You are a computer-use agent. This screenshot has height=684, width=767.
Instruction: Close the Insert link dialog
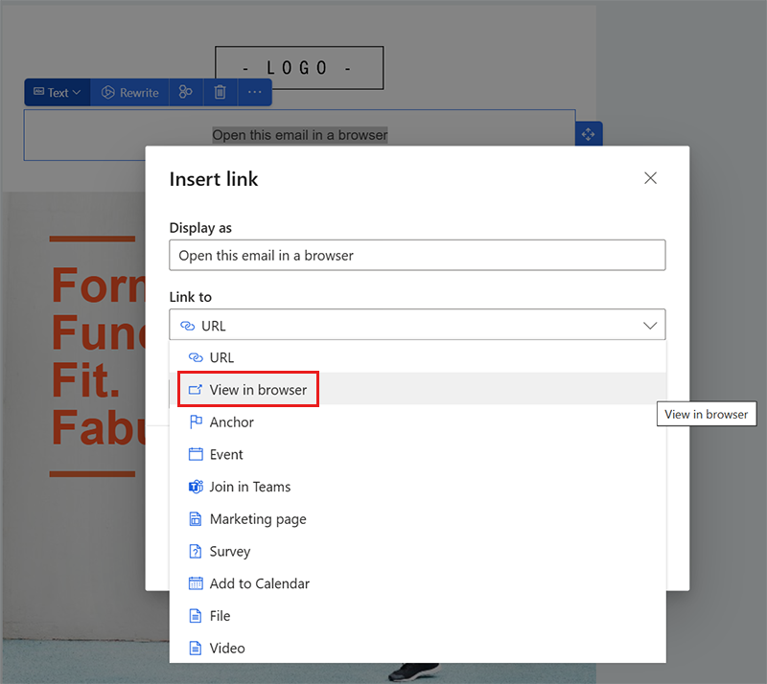click(650, 178)
